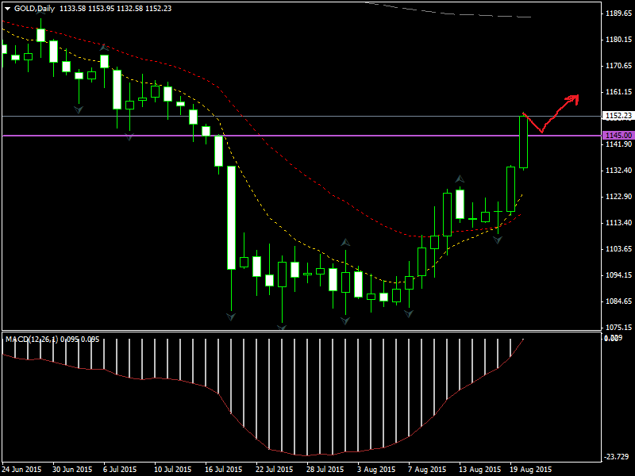This screenshot has width=635, height=476.
Task: Click the purple 1145.00 price tag
Action: 618,135
